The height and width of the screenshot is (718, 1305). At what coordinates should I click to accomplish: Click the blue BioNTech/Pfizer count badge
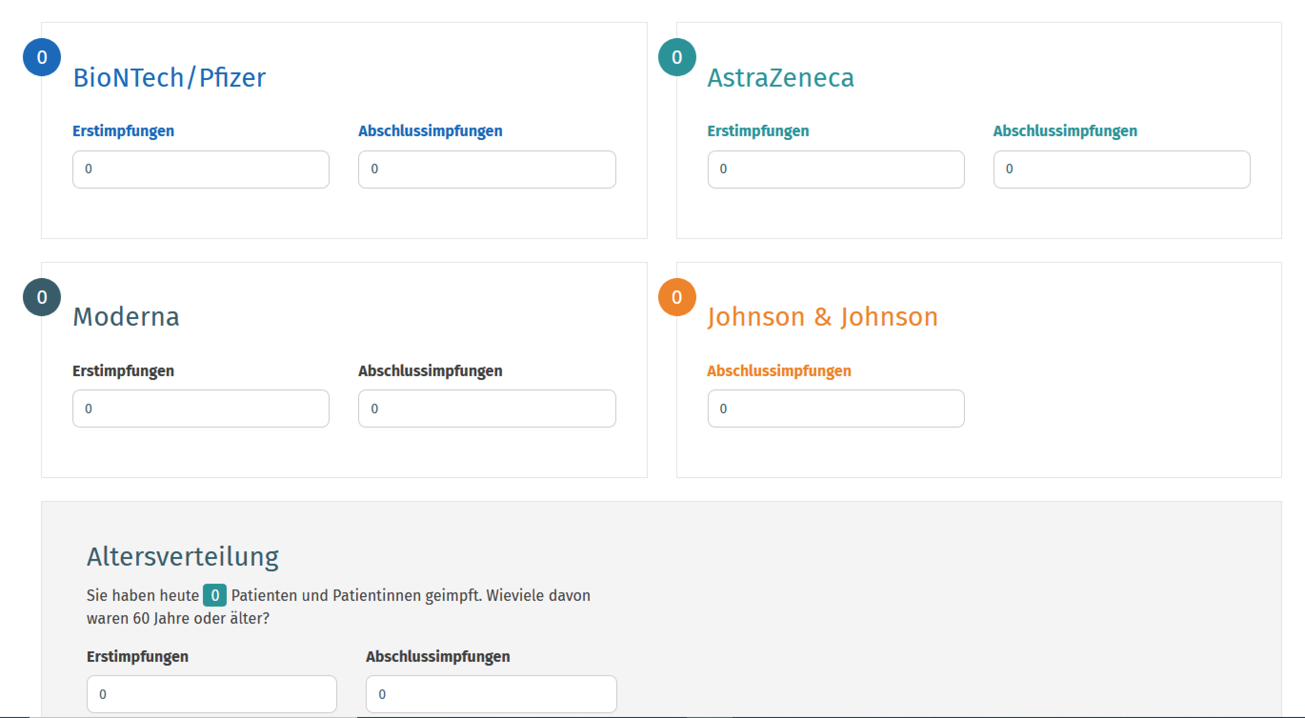42,57
